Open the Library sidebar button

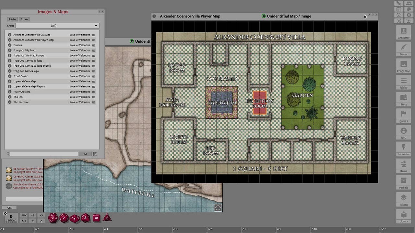(403, 216)
